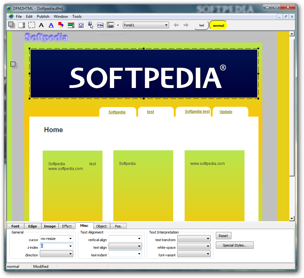
Task: Click the z-index value field
Action: point(54,246)
